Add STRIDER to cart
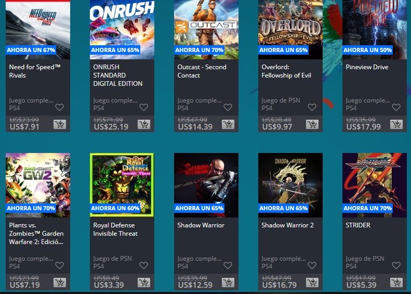Image resolution: width=411 pixels, height=294 pixels. 396,283
